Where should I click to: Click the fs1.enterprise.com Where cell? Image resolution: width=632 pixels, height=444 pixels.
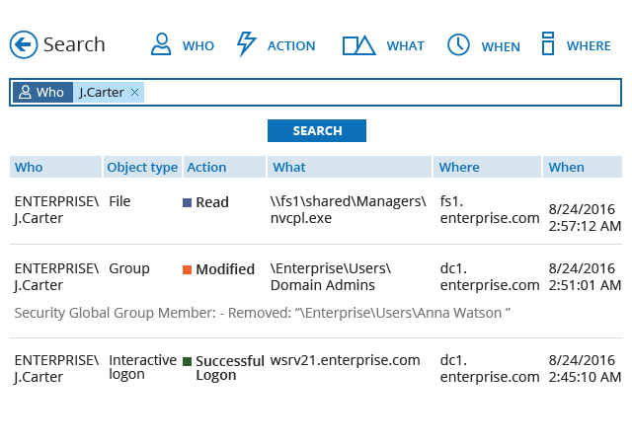pos(490,209)
